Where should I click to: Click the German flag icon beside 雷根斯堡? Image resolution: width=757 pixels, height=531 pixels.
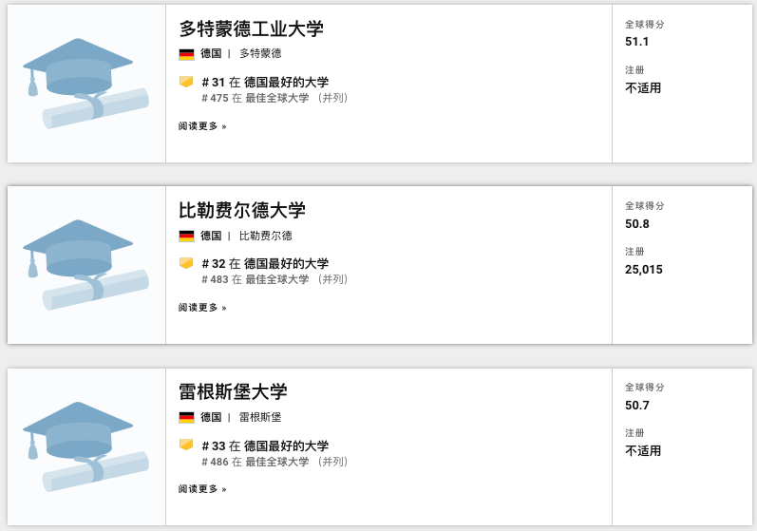point(186,417)
